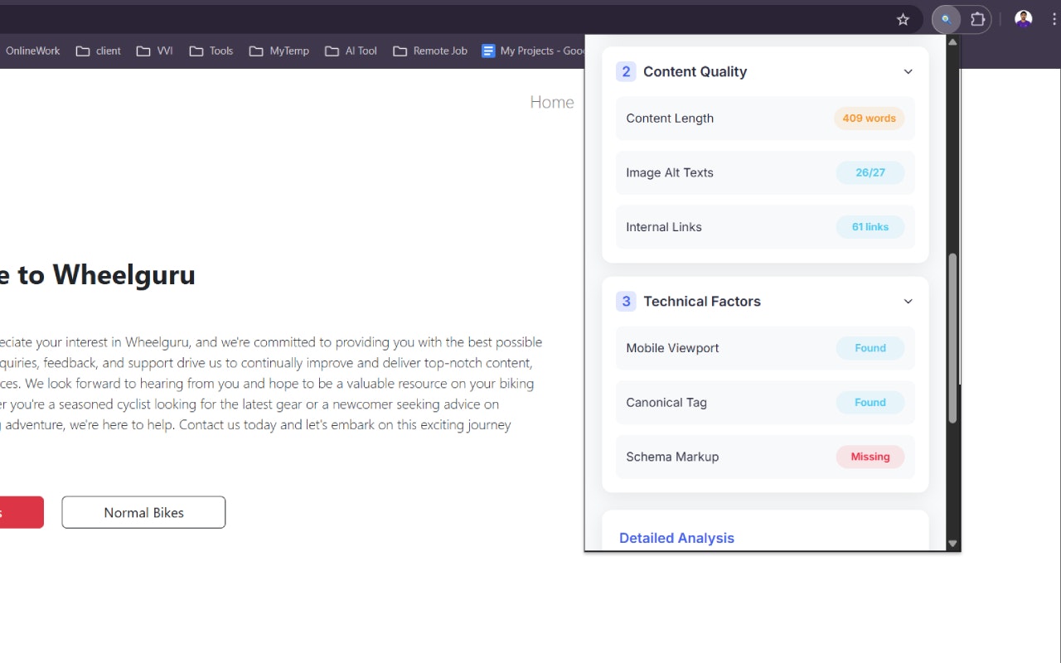1061x663 pixels.
Task: Collapse the Technical Factors section
Action: tap(908, 302)
